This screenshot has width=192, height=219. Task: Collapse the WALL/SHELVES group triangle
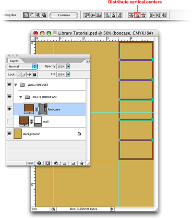(x=16, y=85)
